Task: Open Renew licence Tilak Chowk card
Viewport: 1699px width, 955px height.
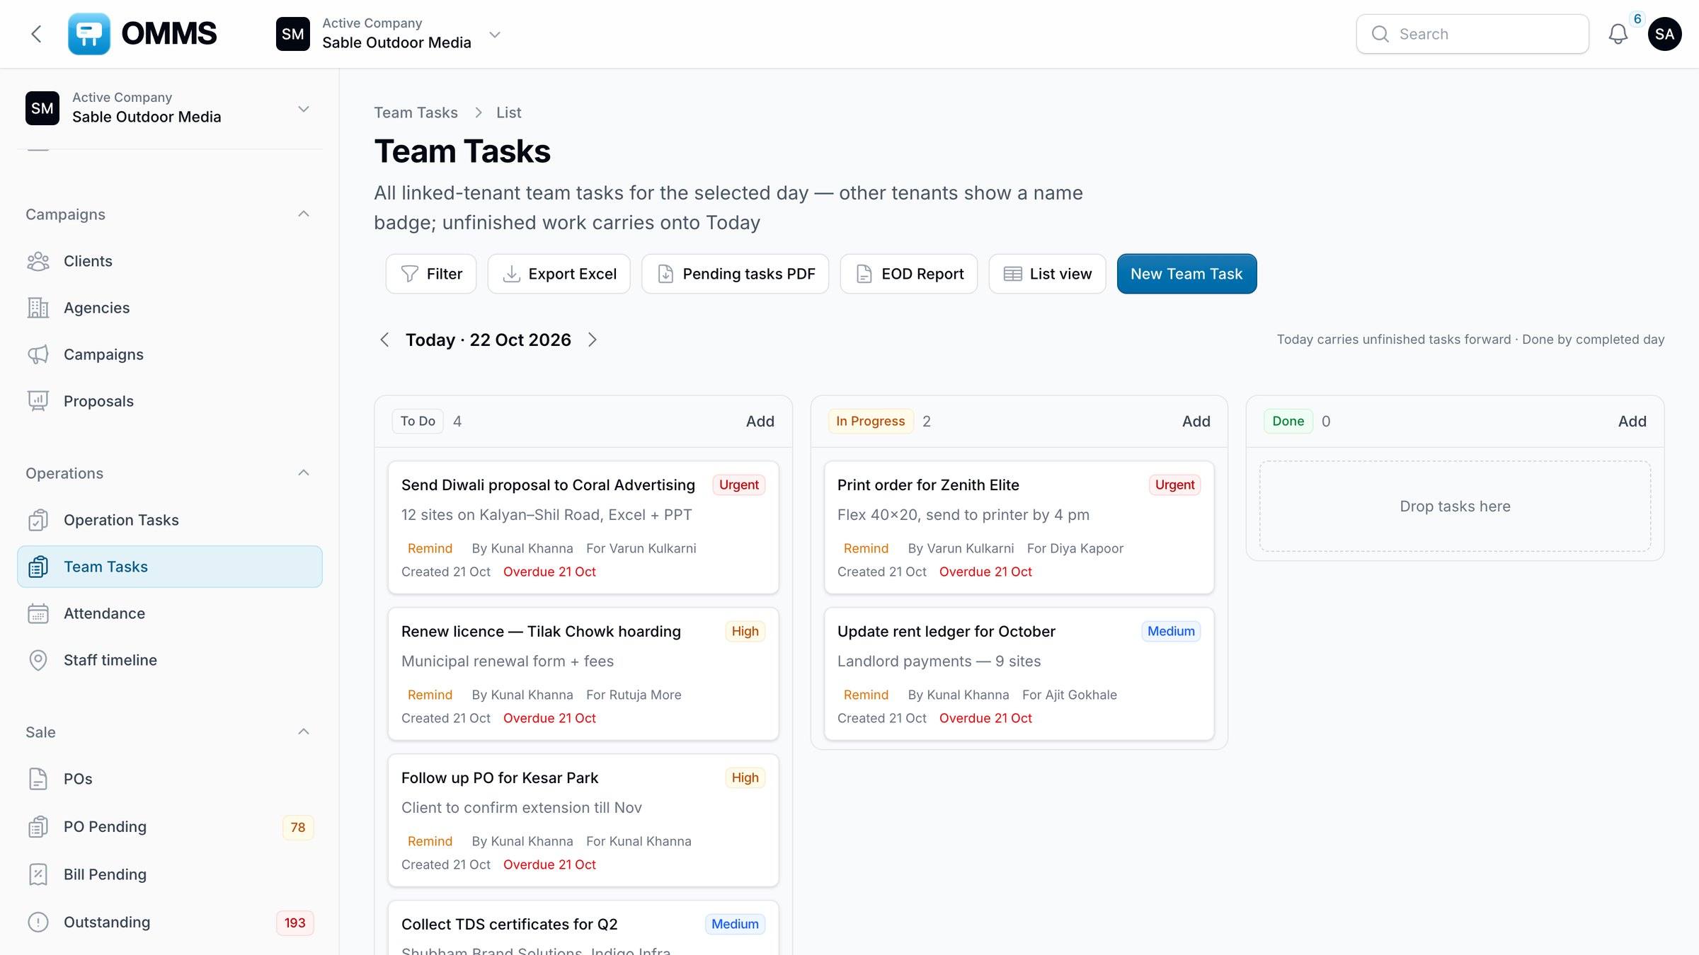Action: pos(583,674)
